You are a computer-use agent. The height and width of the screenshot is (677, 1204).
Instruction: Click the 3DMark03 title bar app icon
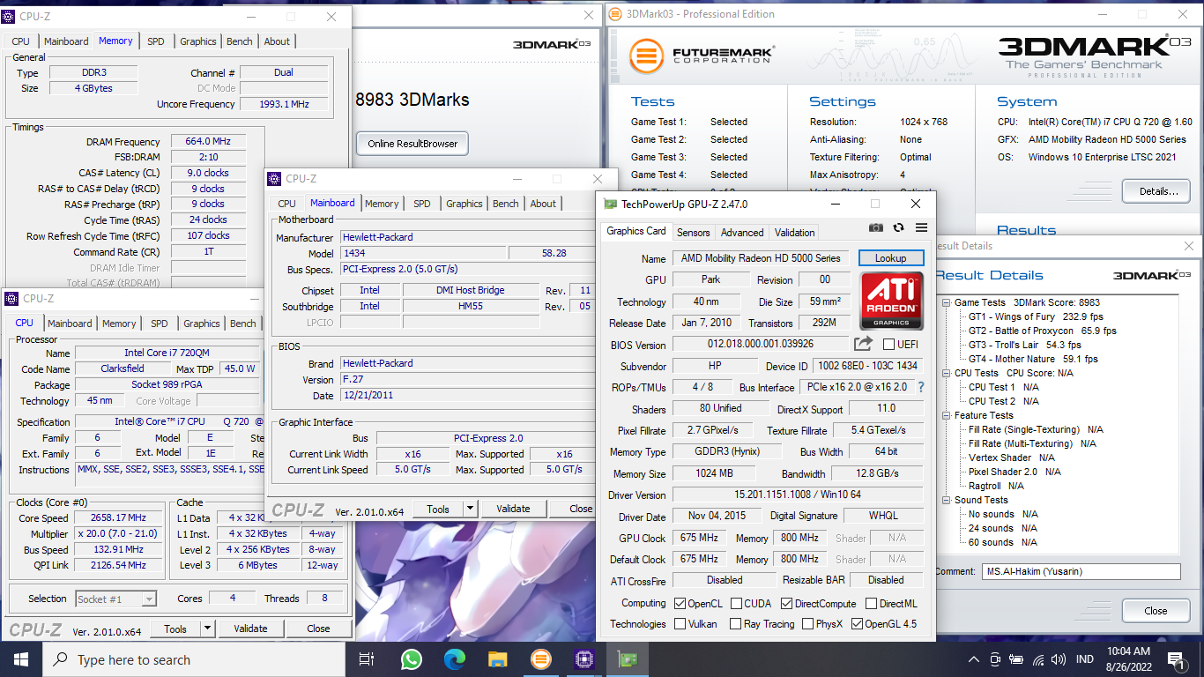(x=613, y=14)
